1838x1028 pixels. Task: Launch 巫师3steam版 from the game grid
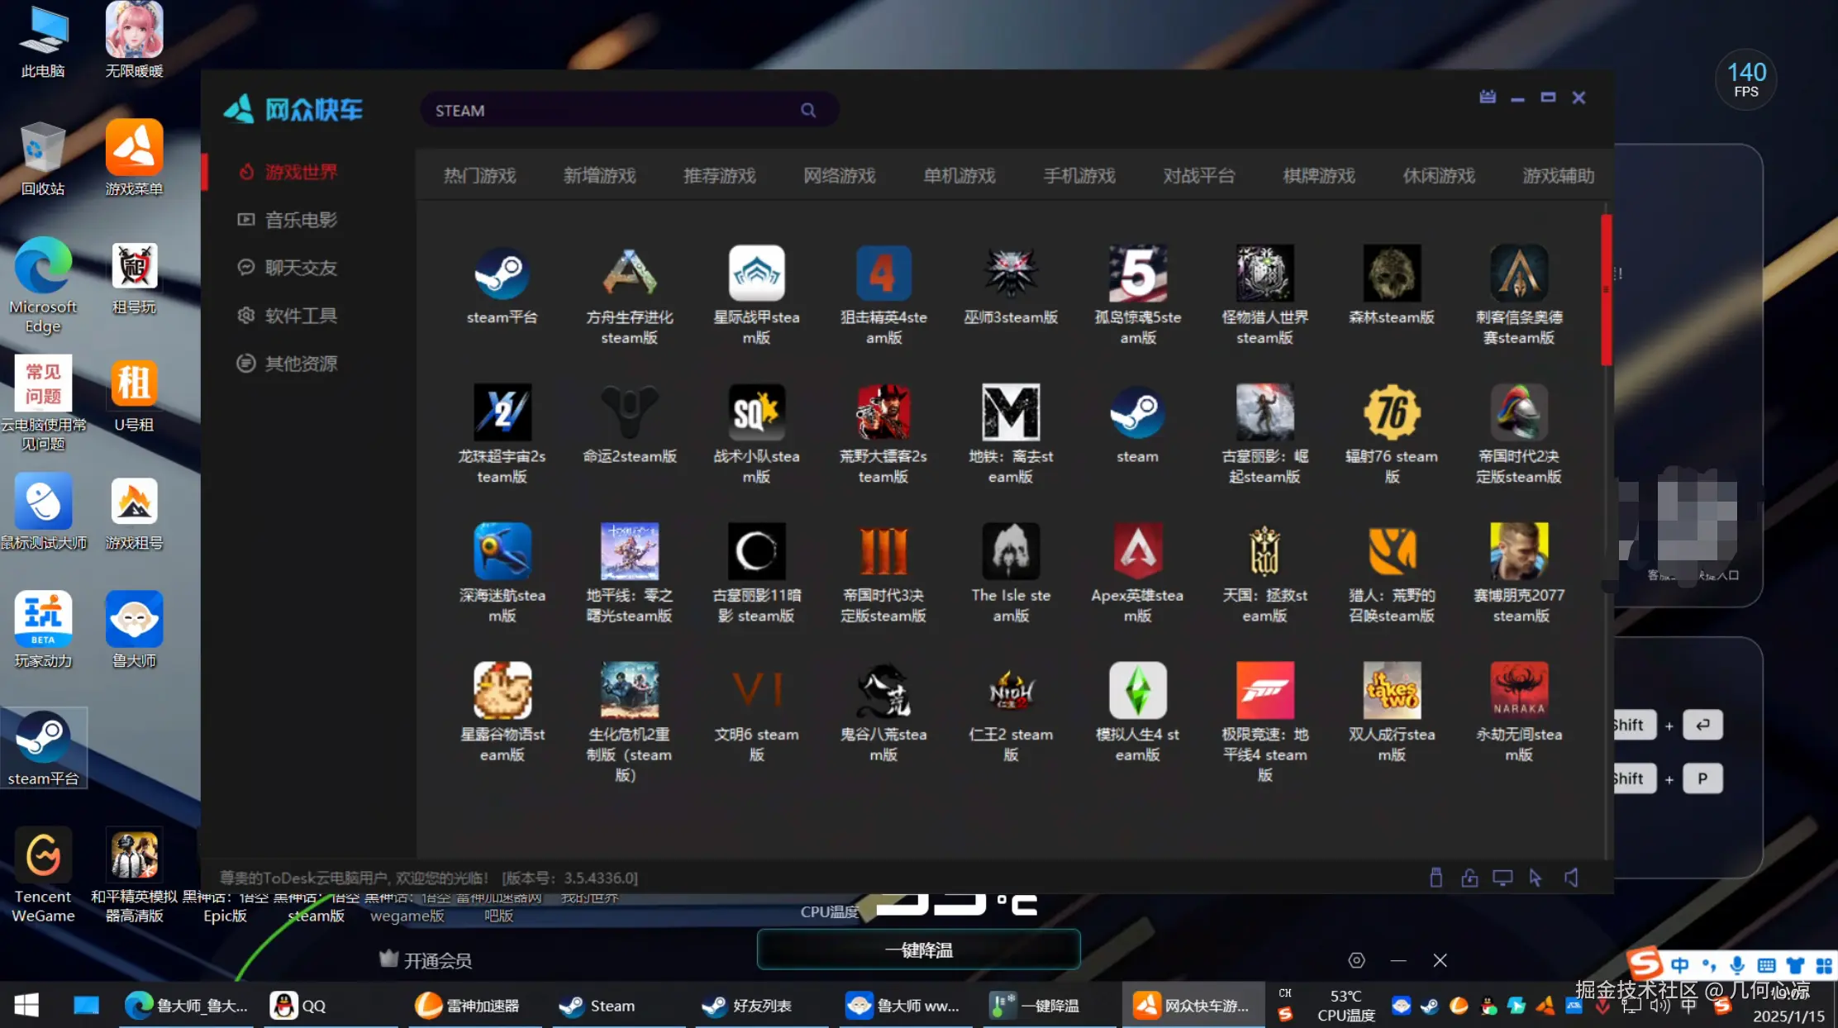click(x=1010, y=274)
